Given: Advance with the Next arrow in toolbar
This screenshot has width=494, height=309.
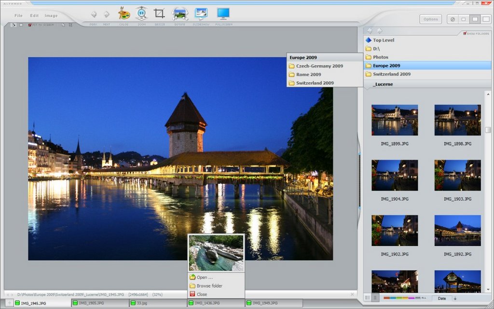Looking at the screenshot, I should (x=106, y=15).
